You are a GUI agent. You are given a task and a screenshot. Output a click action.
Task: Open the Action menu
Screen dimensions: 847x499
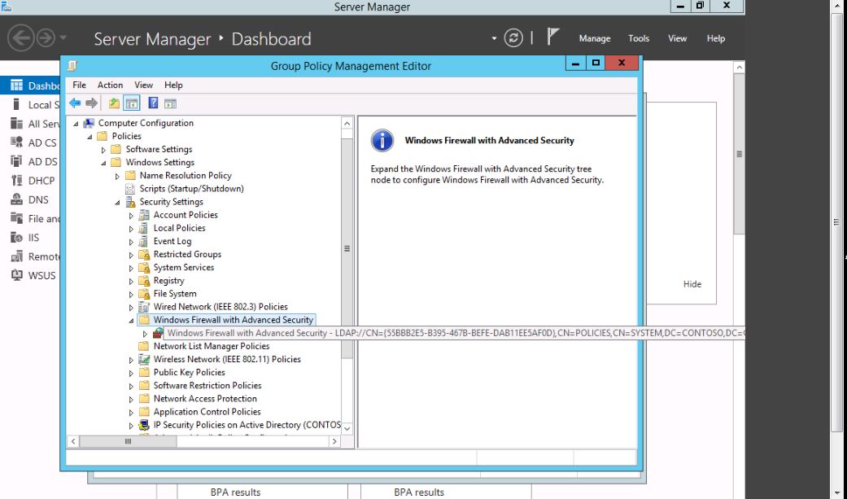click(x=110, y=85)
